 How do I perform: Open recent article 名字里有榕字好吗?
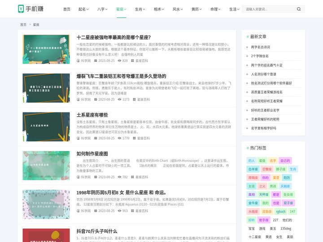point(263,128)
